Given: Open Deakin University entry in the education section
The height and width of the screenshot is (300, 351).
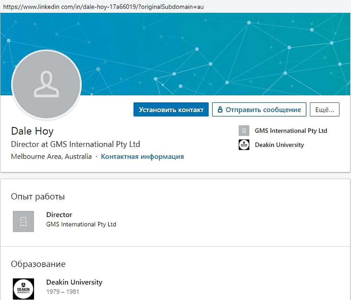Looking at the screenshot, I should [74, 282].
